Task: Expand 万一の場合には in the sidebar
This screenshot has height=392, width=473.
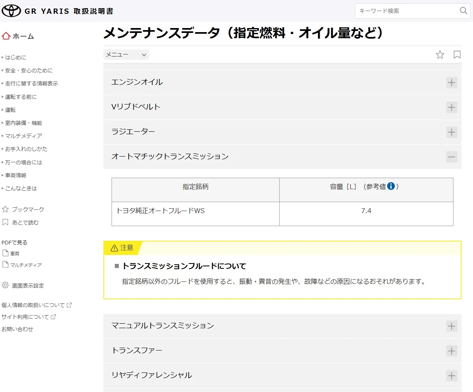Action: tap(22, 162)
